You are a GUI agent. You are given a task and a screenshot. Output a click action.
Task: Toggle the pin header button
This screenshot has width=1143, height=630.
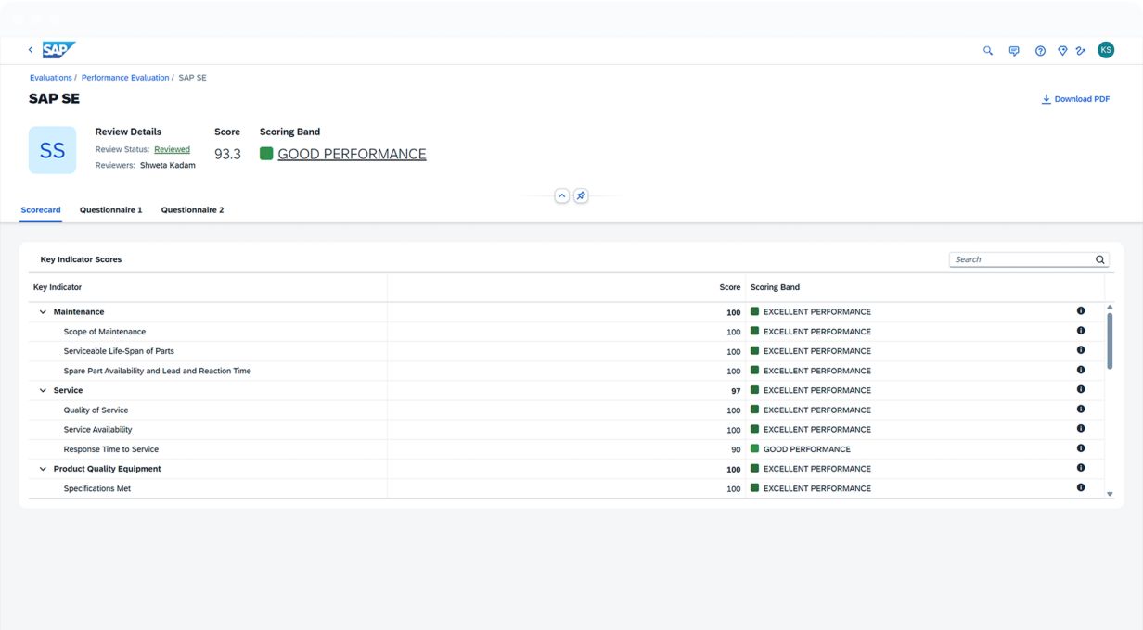click(581, 196)
